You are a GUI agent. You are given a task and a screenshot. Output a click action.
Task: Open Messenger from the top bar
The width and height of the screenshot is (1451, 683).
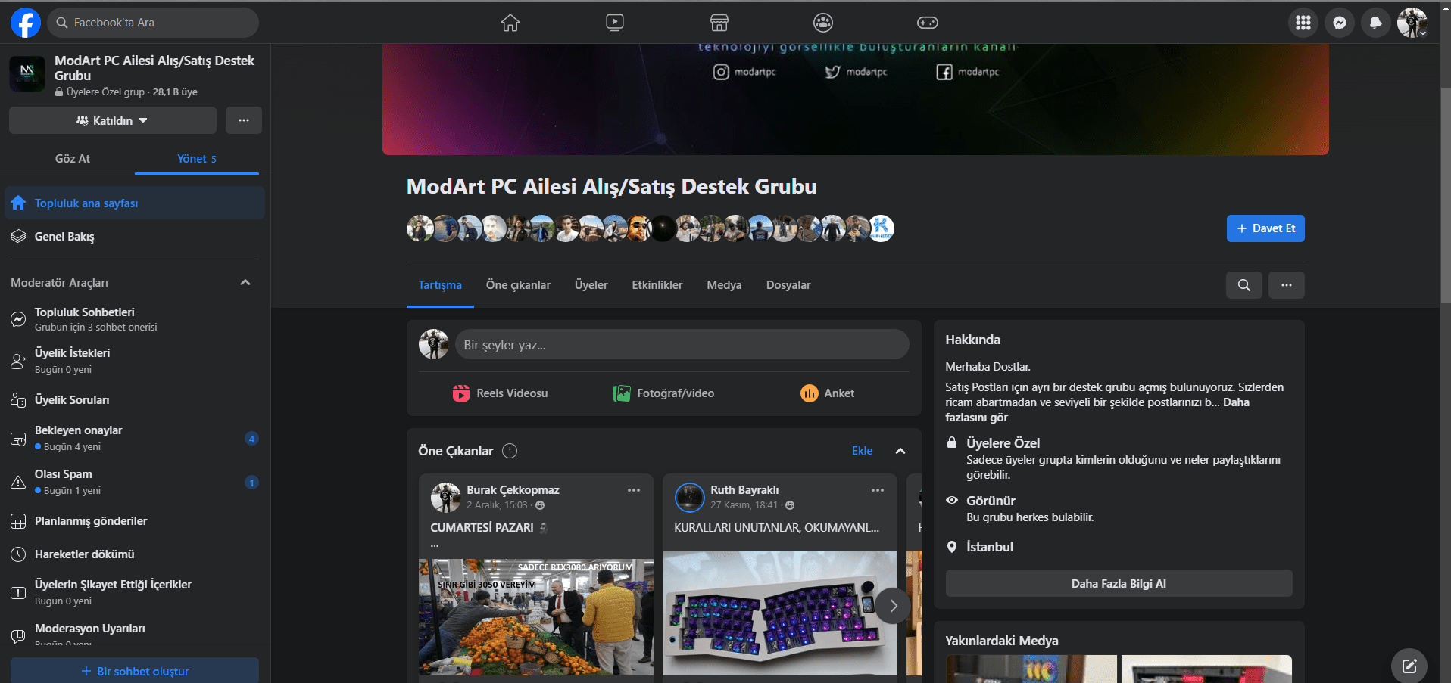[x=1339, y=23]
